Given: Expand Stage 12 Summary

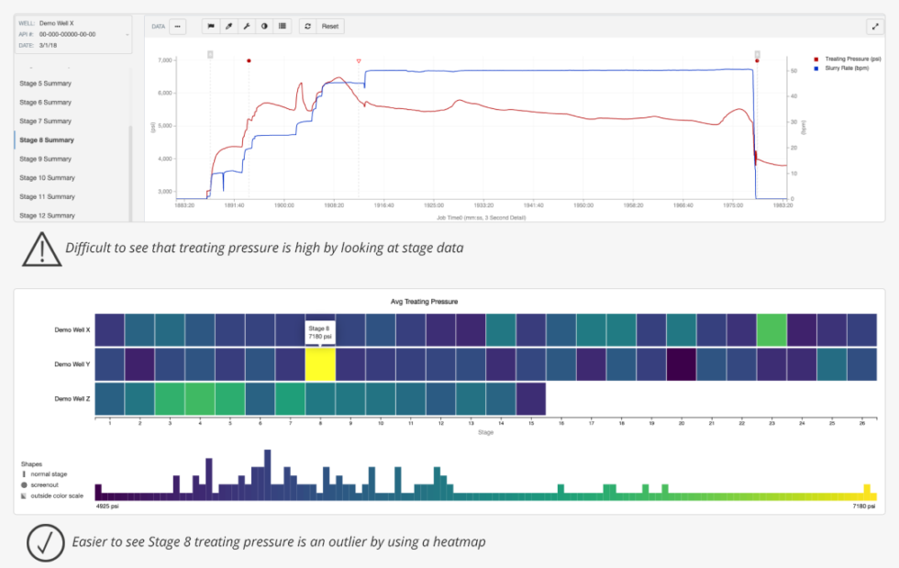Looking at the screenshot, I should click(48, 215).
